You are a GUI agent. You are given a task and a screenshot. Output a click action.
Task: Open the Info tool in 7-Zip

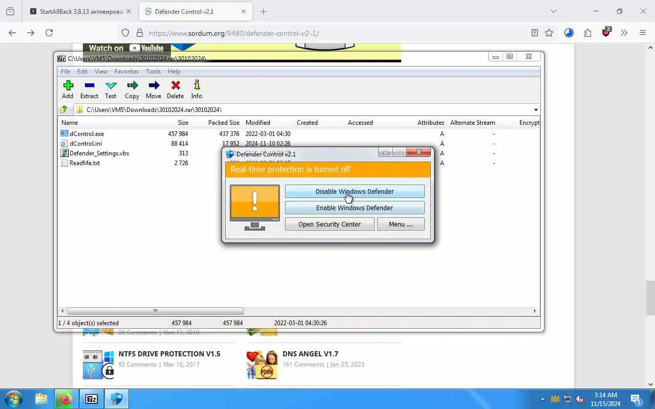pyautogui.click(x=196, y=85)
